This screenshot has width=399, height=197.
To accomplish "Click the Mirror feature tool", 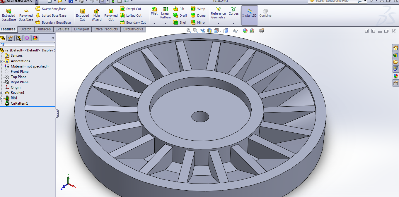I will (198, 23).
